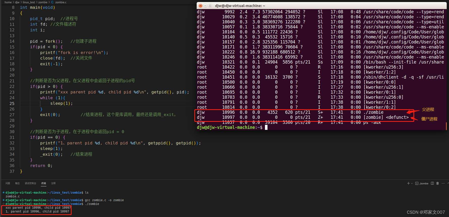449x217 pixels.
Task: Maximize the djw@djw-virtual-machine terminal window
Action: click(x=210, y=6)
